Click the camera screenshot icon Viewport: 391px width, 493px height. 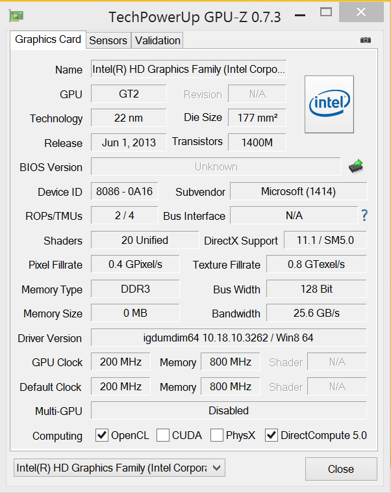point(366,40)
